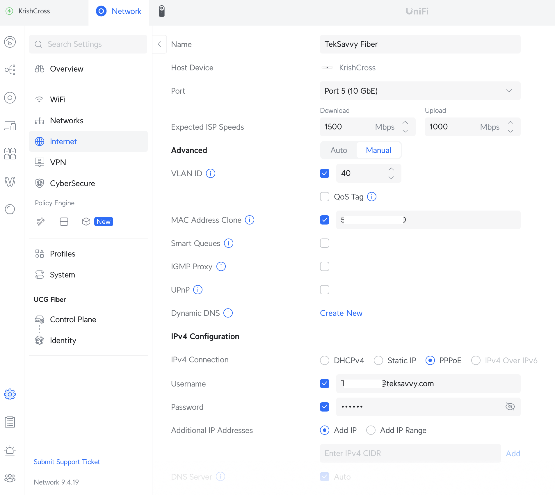The height and width of the screenshot is (495, 555).
Task: Open the VPN settings menu item
Action: coord(58,162)
